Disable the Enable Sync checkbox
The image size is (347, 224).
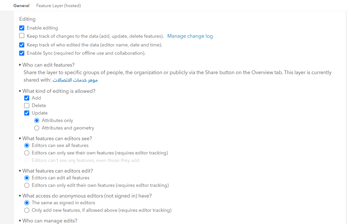pos(22,53)
